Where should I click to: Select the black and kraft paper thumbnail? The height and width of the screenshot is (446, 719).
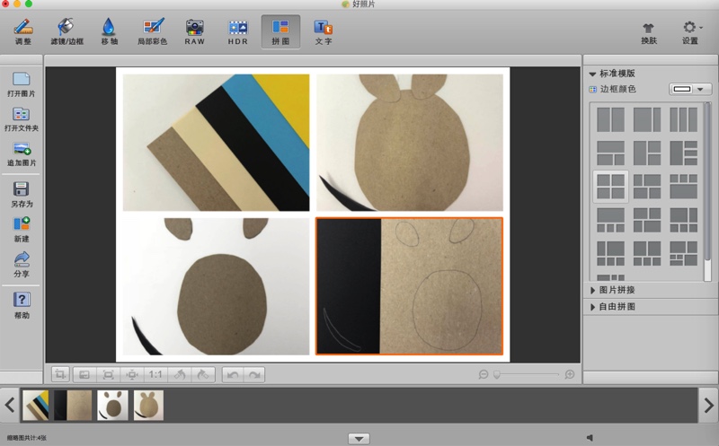[x=73, y=406]
